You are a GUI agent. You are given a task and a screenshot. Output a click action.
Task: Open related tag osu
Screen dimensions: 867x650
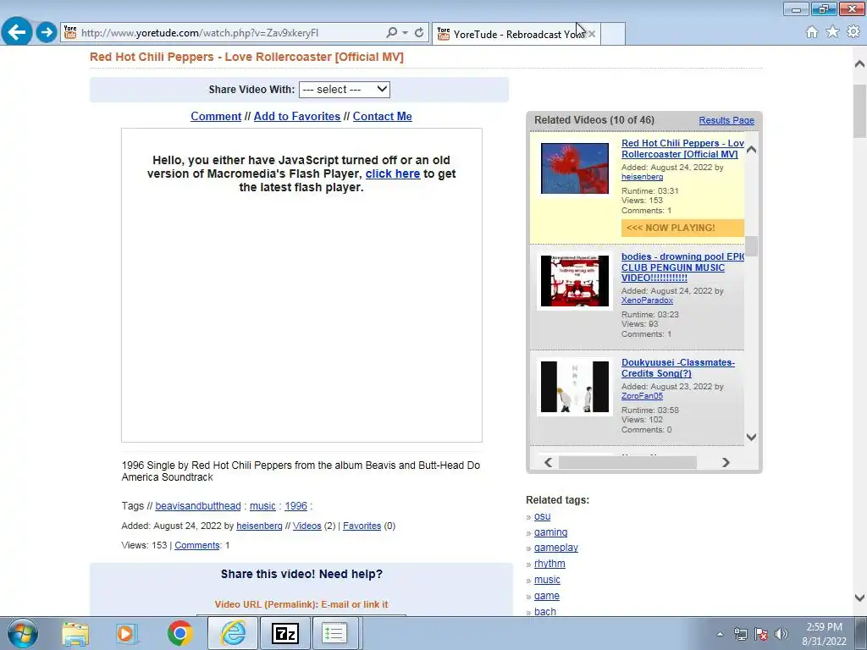click(543, 516)
